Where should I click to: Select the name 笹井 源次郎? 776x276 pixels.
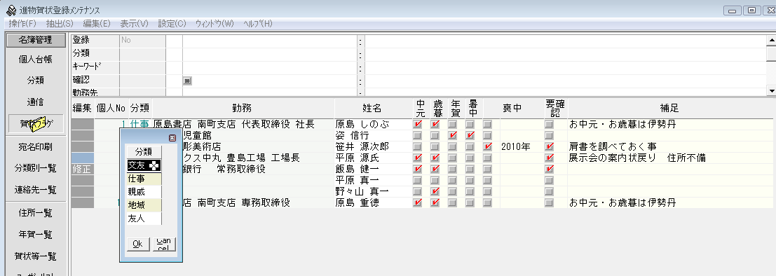(x=362, y=147)
